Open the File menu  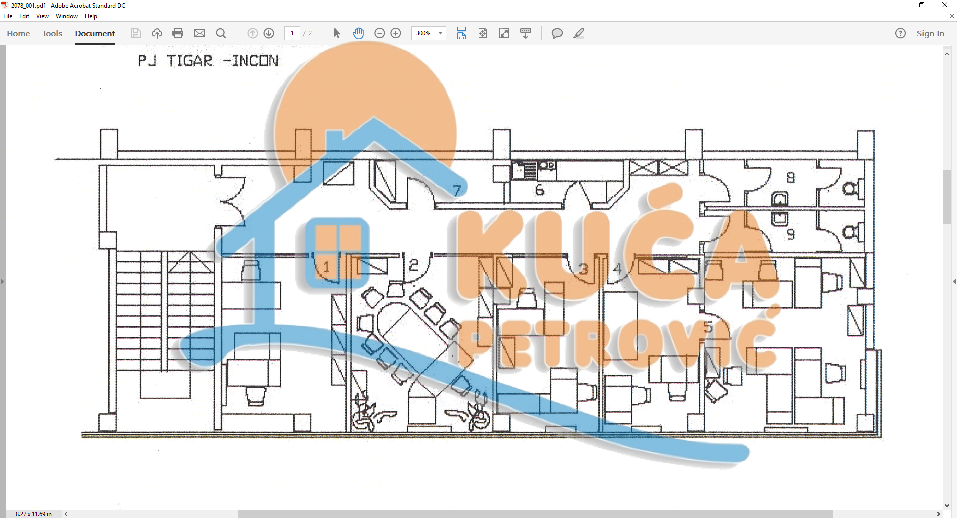8,16
